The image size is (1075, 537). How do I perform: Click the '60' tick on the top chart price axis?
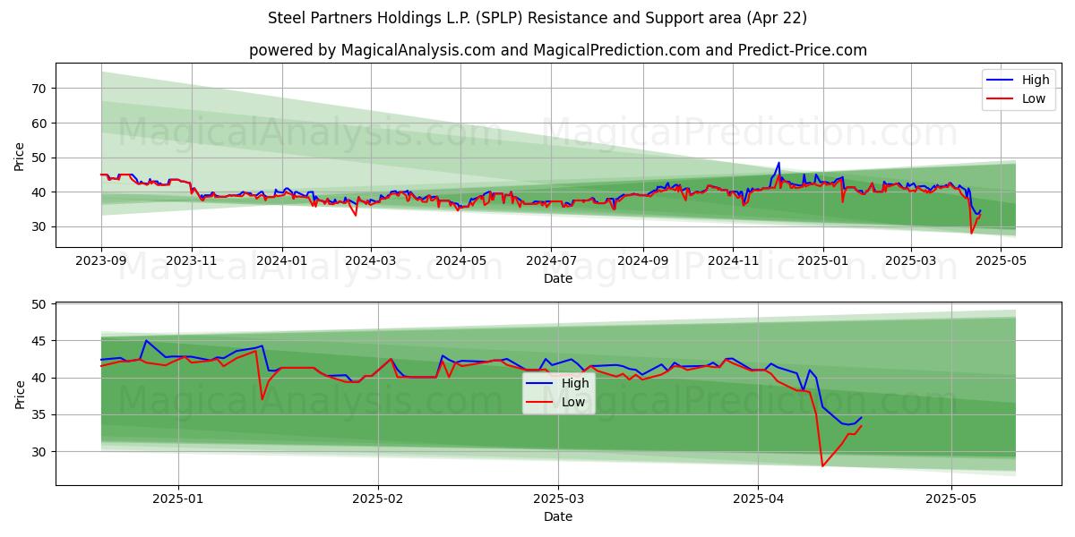pos(38,123)
